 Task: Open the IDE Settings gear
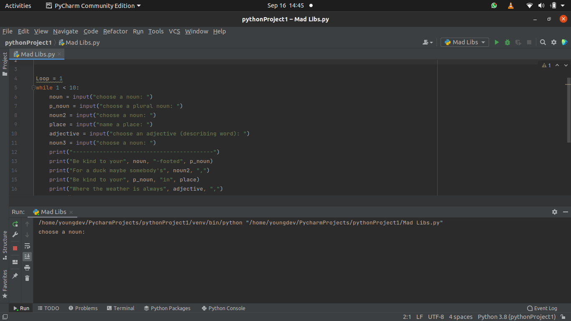[553, 42]
